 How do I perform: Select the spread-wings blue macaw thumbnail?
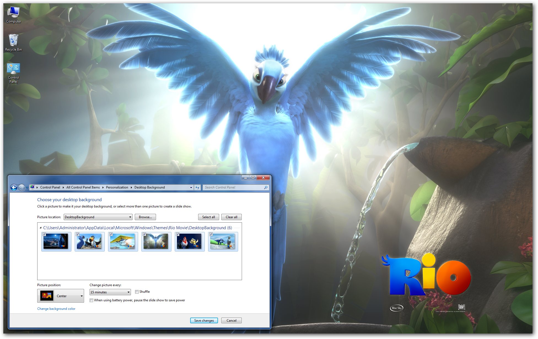pyautogui.click(x=156, y=242)
